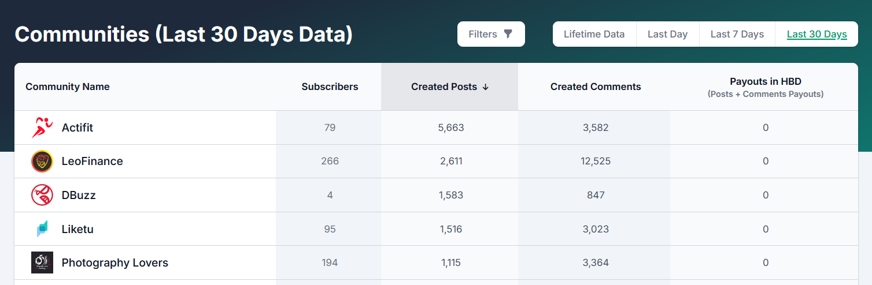Click Actifit created comments value 3,582

596,127
